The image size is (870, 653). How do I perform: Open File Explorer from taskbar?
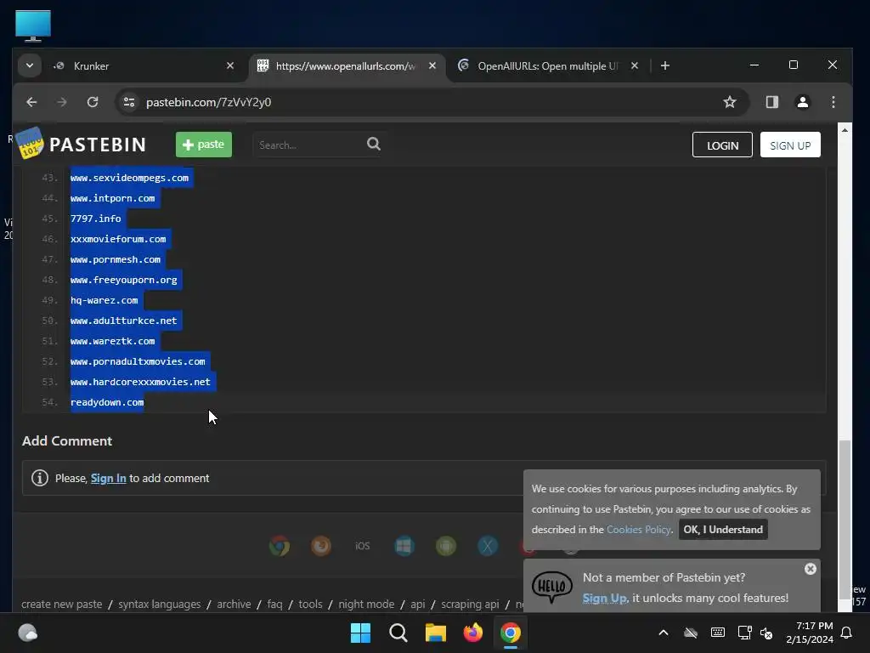pos(436,633)
